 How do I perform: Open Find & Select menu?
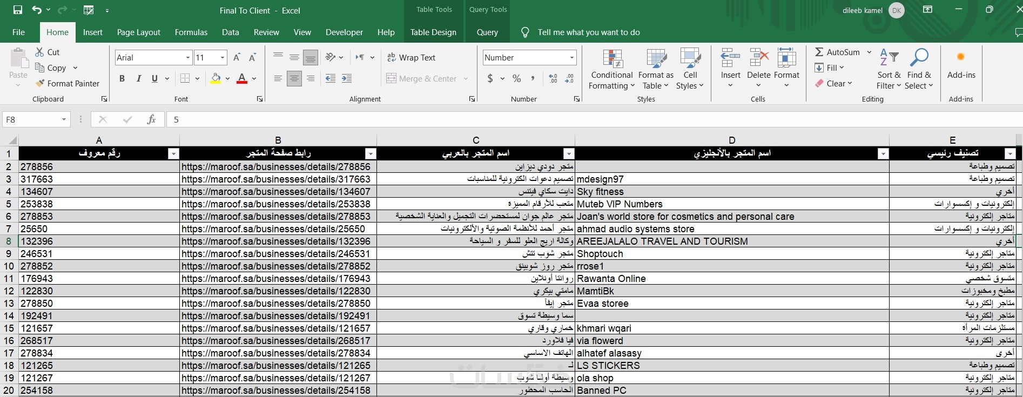click(x=919, y=70)
